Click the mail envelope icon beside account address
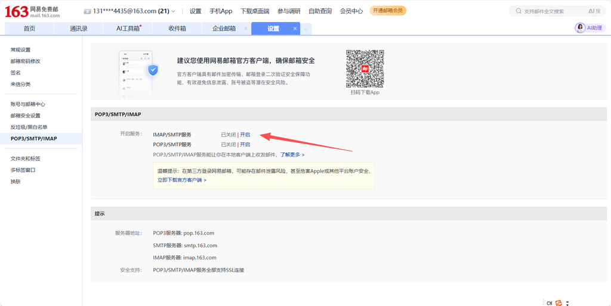Image resolution: width=611 pixels, height=306 pixels. pyautogui.click(x=87, y=12)
